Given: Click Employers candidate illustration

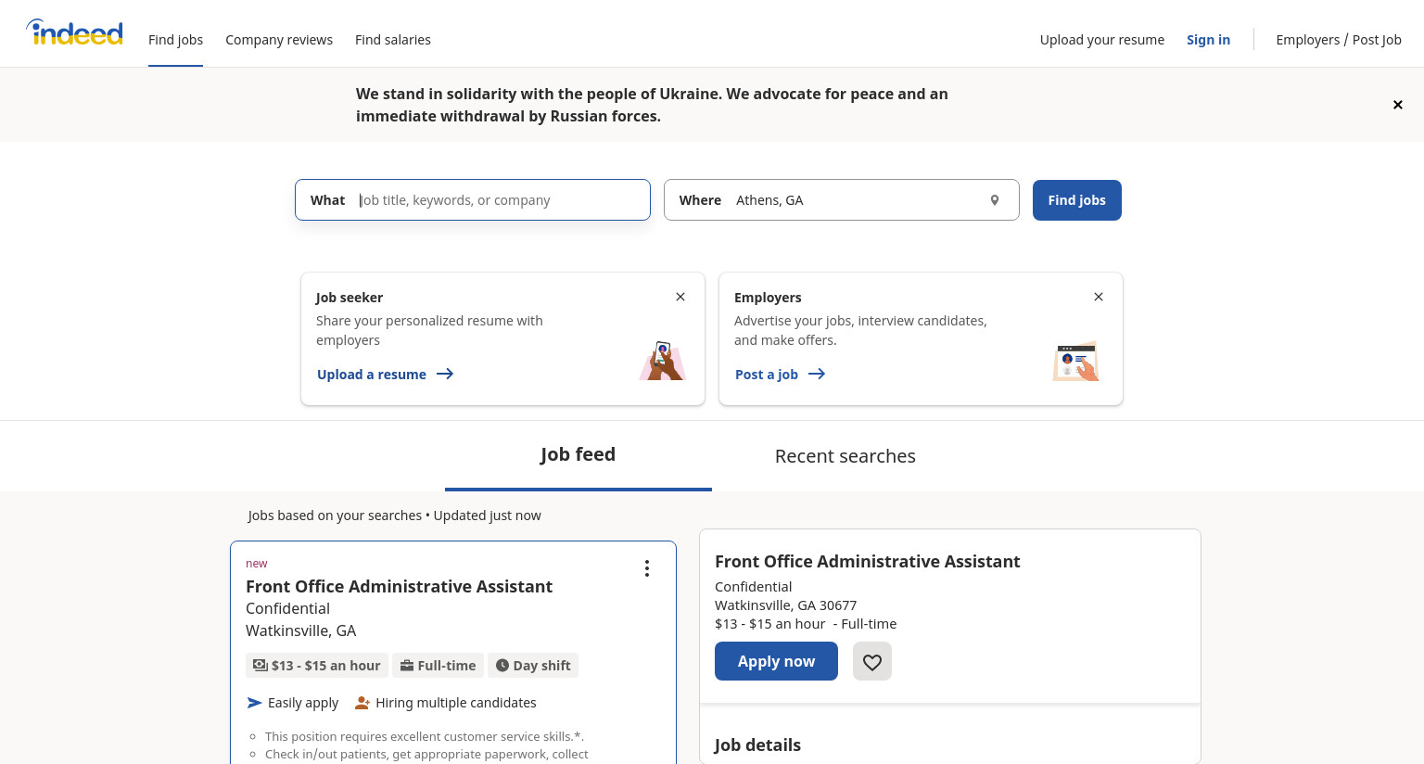Looking at the screenshot, I should pyautogui.click(x=1076, y=362).
